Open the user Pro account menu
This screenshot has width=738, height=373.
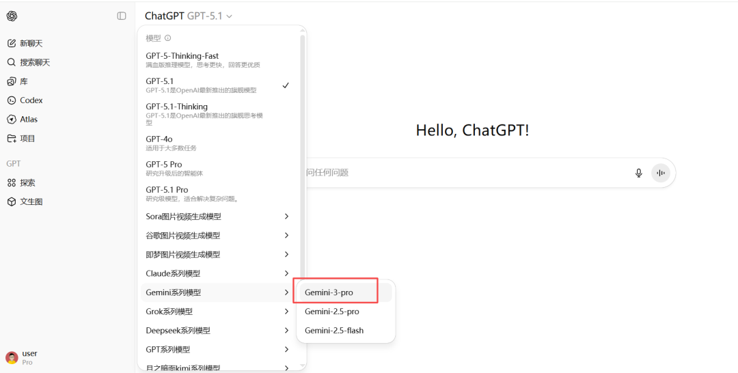click(x=67, y=357)
